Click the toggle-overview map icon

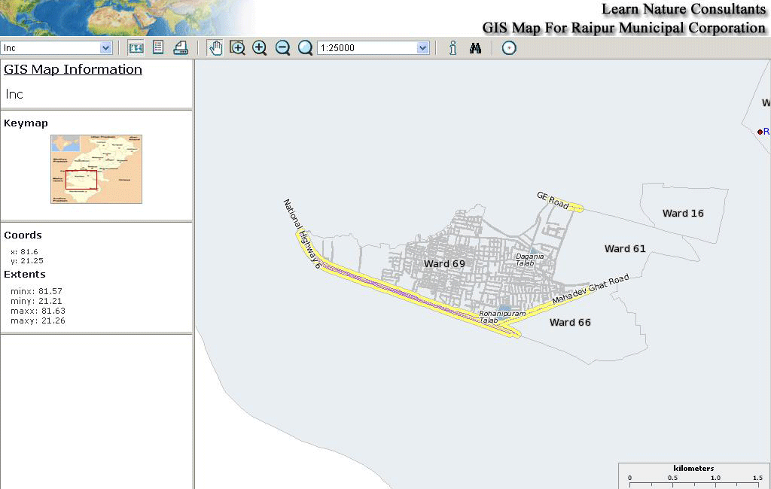(x=136, y=47)
